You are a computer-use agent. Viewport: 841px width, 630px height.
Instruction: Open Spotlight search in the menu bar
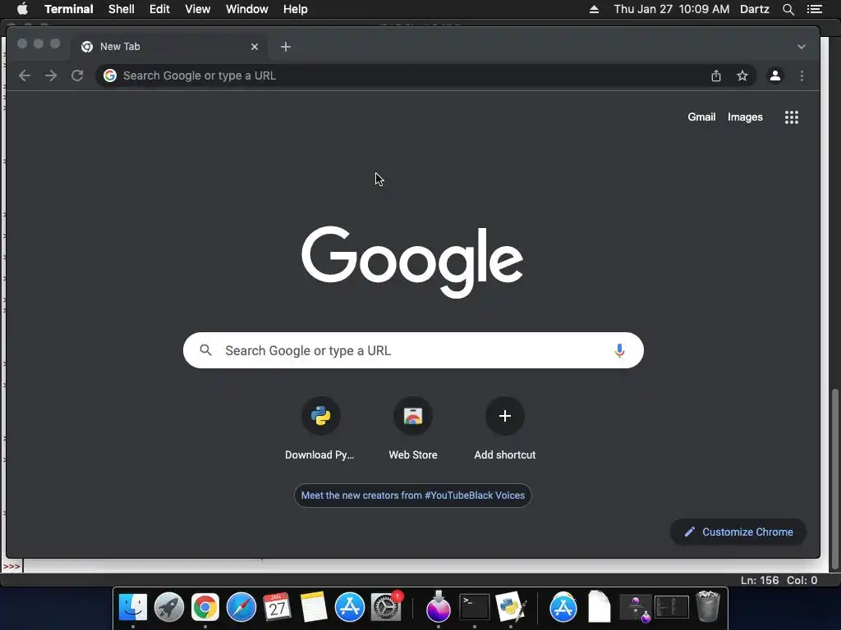788,9
